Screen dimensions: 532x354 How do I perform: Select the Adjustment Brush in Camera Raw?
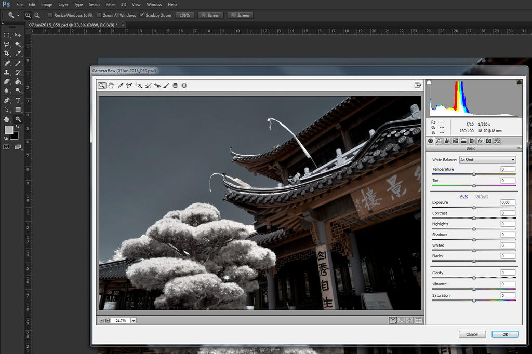[166, 85]
